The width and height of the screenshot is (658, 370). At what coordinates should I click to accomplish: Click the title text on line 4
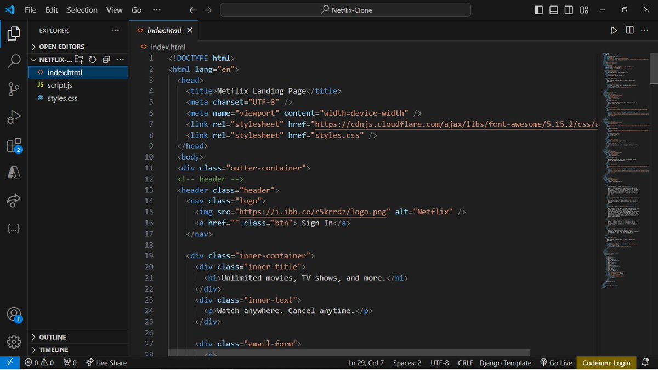[x=261, y=91]
